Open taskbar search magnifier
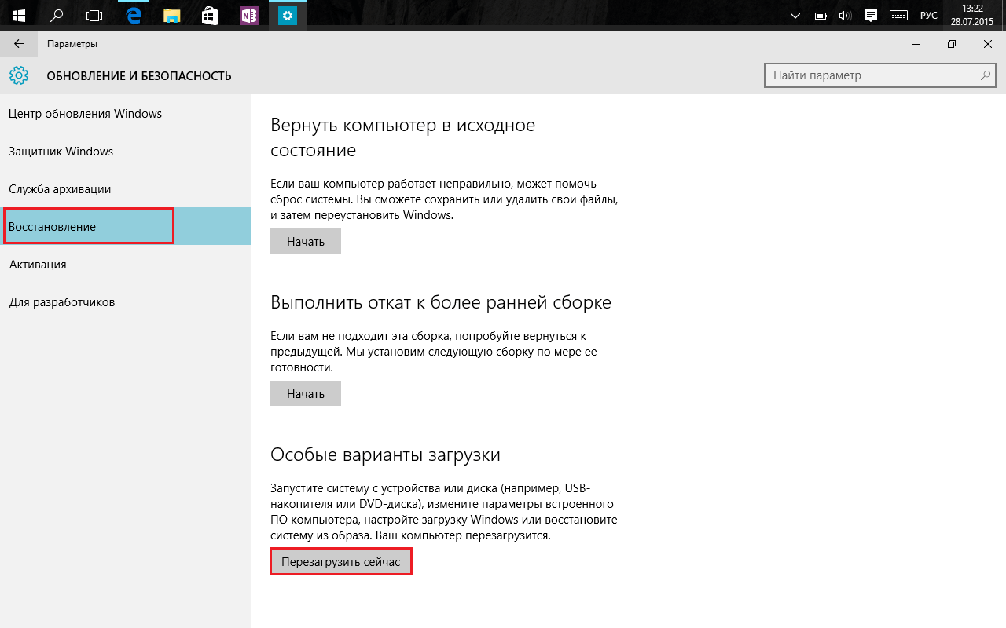Image resolution: width=1006 pixels, height=628 pixels. point(57,15)
